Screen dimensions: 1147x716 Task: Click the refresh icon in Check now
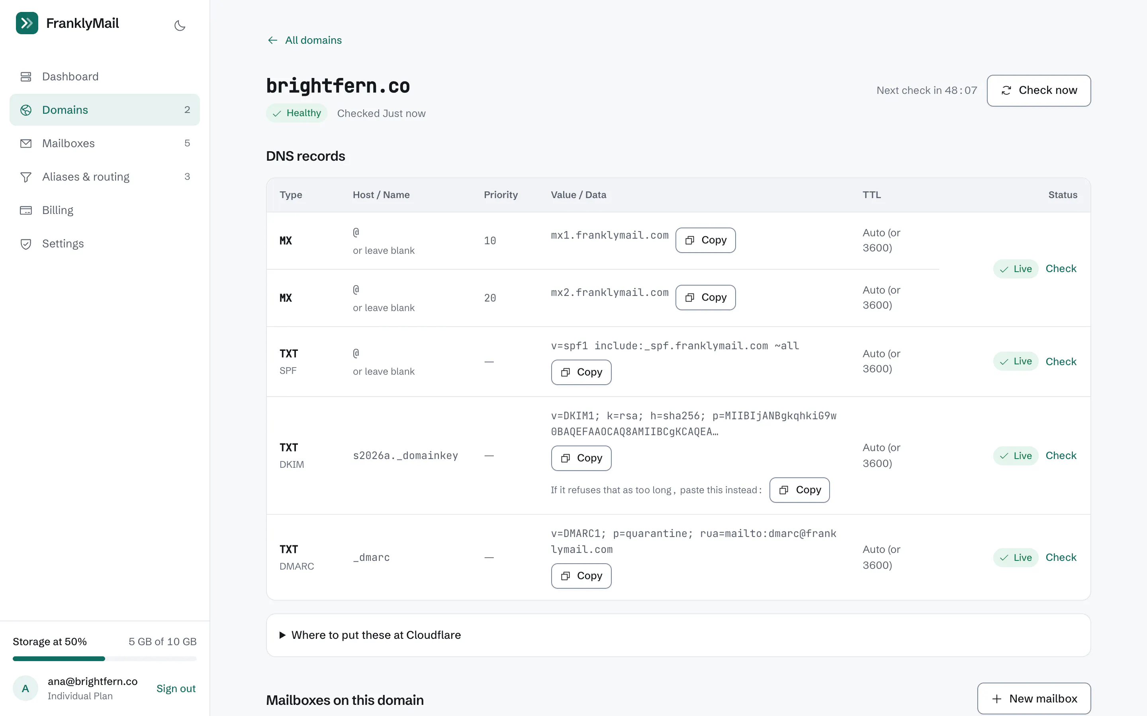click(x=1006, y=90)
